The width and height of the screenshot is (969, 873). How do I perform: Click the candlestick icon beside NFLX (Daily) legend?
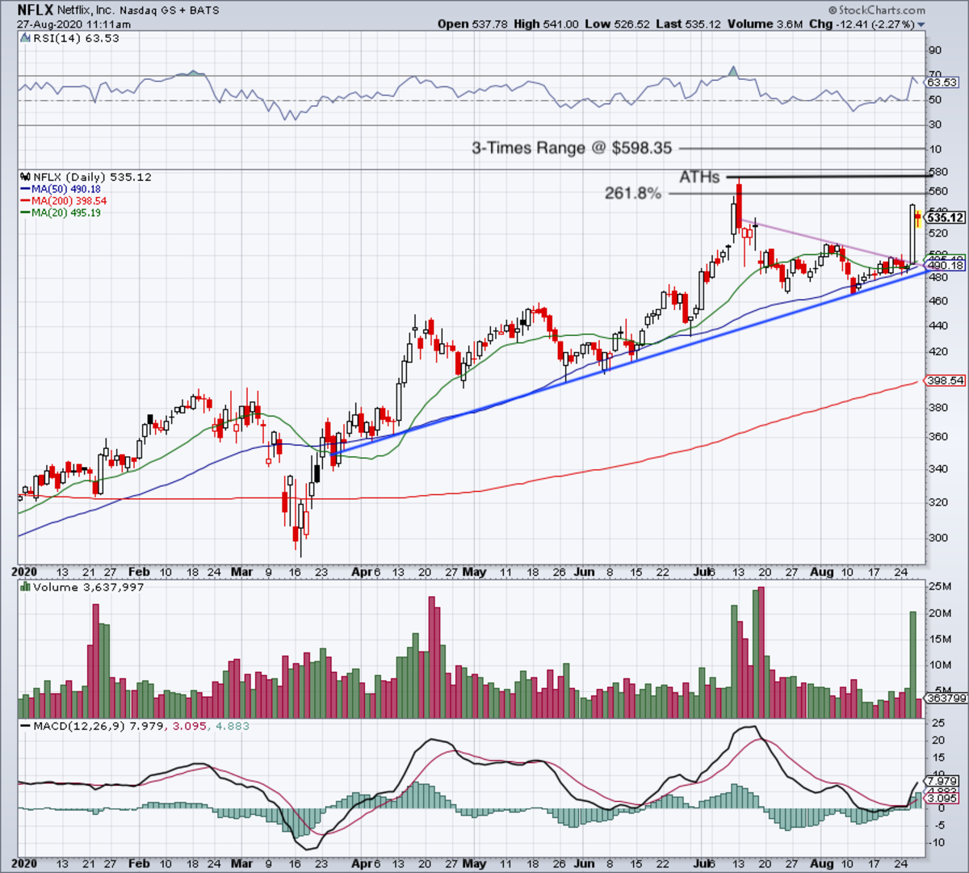pos(25,177)
